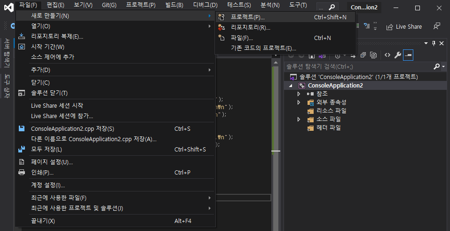The width and height of the screenshot is (450, 231).
Task: Click the Visual Studio logo icon
Action: [x=8, y=8]
